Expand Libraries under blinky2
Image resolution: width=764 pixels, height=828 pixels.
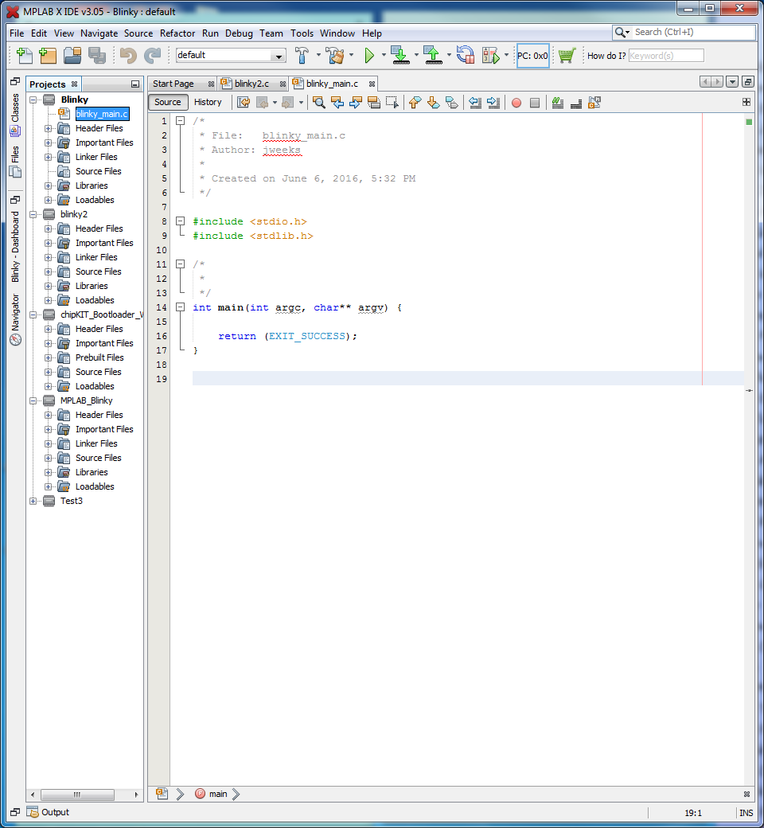coord(48,286)
